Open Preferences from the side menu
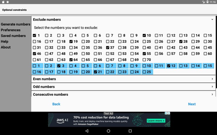This screenshot has width=217, height=135. (x=11, y=30)
